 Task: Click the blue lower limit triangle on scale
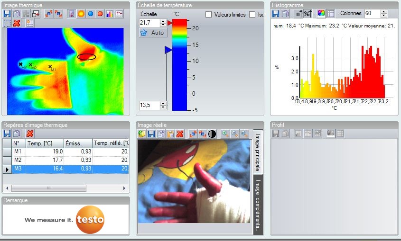click(168, 50)
